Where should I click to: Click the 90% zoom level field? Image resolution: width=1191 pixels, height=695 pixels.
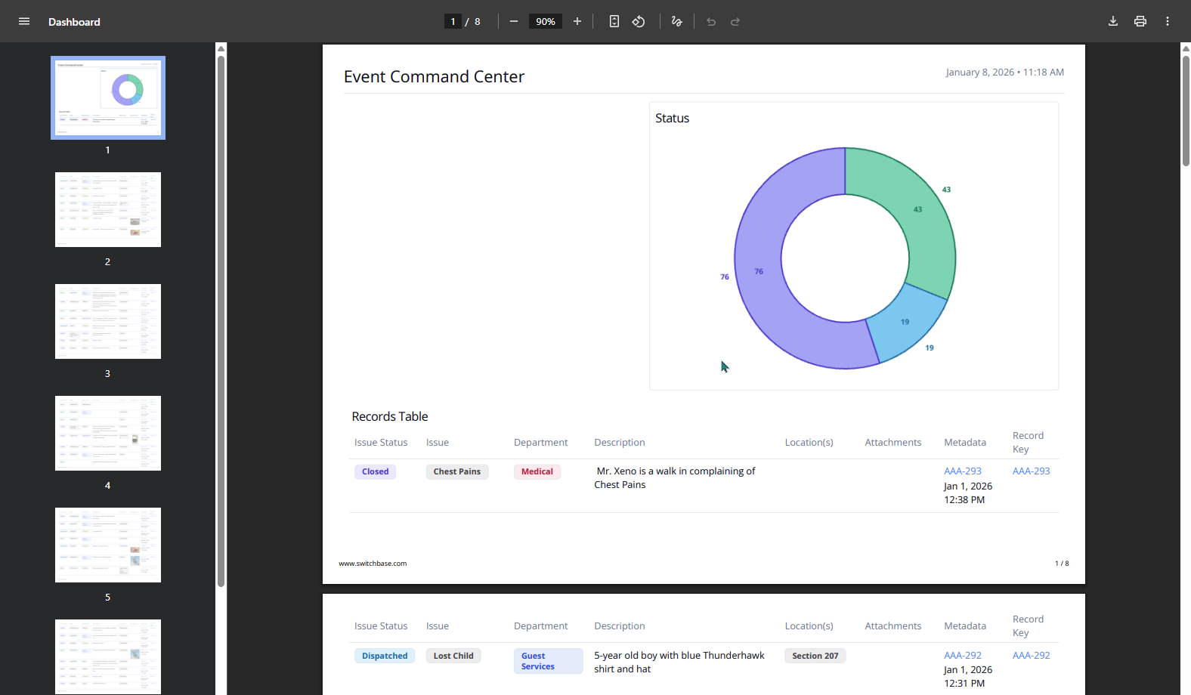(545, 21)
